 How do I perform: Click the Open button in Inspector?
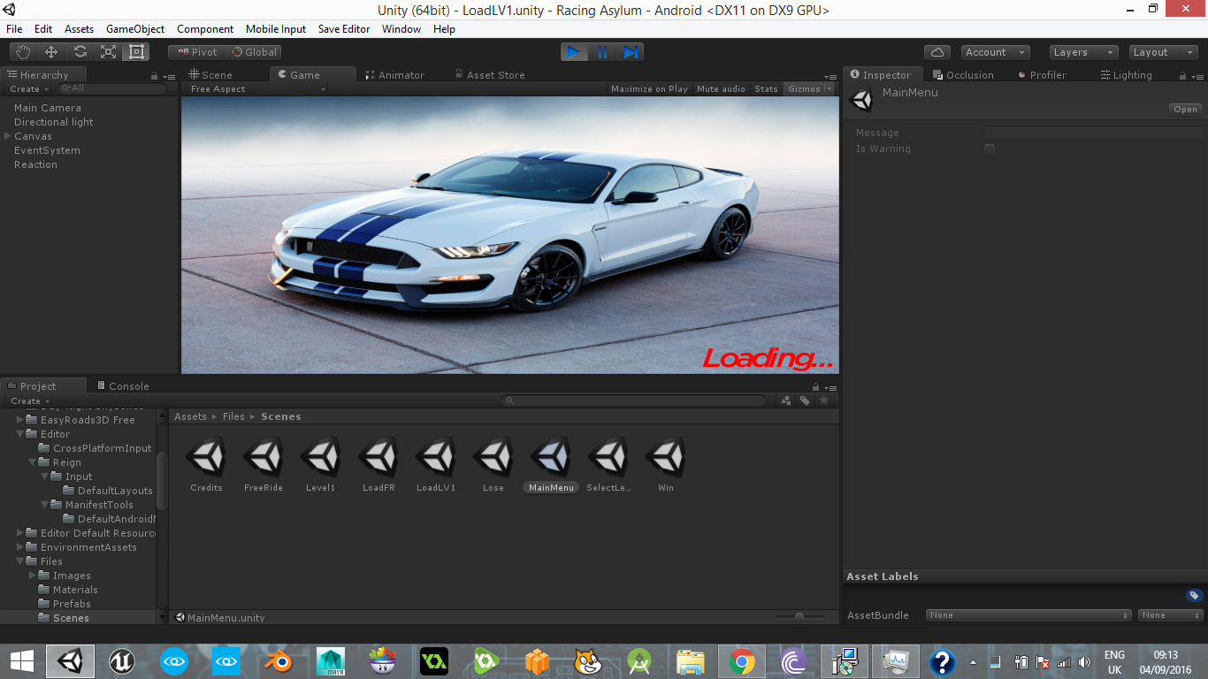click(1185, 110)
